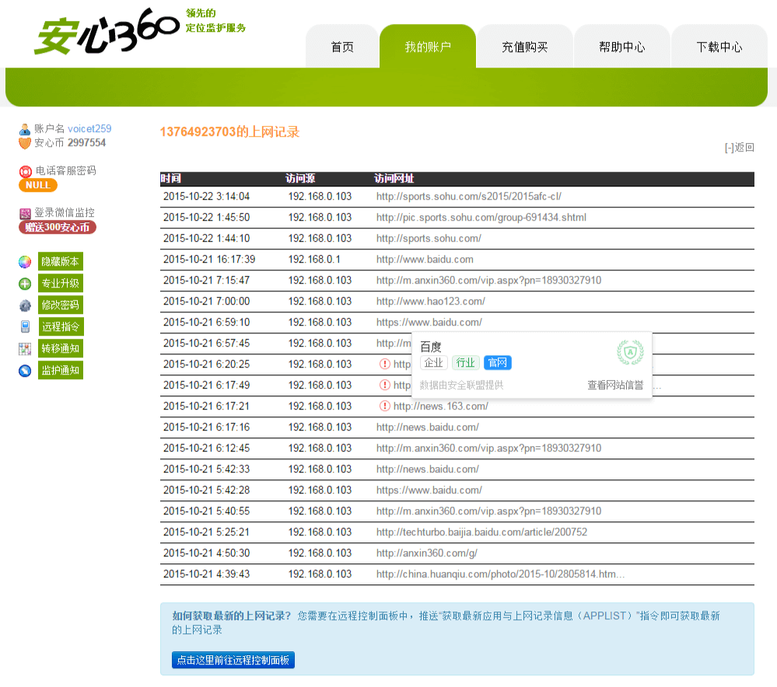Image resolution: width=777 pixels, height=687 pixels.
Task: Click the 2015-10-22 3:14:04 time cell
Action: (x=207, y=197)
